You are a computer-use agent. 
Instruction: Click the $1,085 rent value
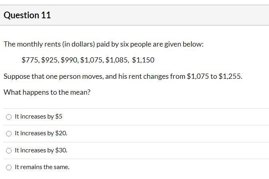coord(116,60)
